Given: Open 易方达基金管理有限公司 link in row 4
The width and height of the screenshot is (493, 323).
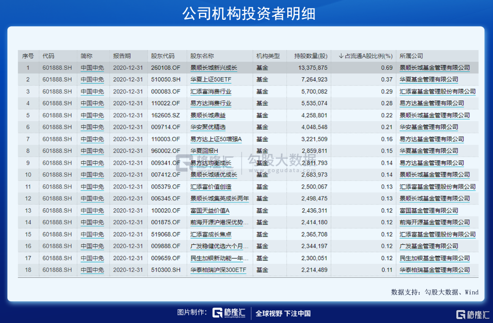Looking at the screenshot, I should coord(432,103).
